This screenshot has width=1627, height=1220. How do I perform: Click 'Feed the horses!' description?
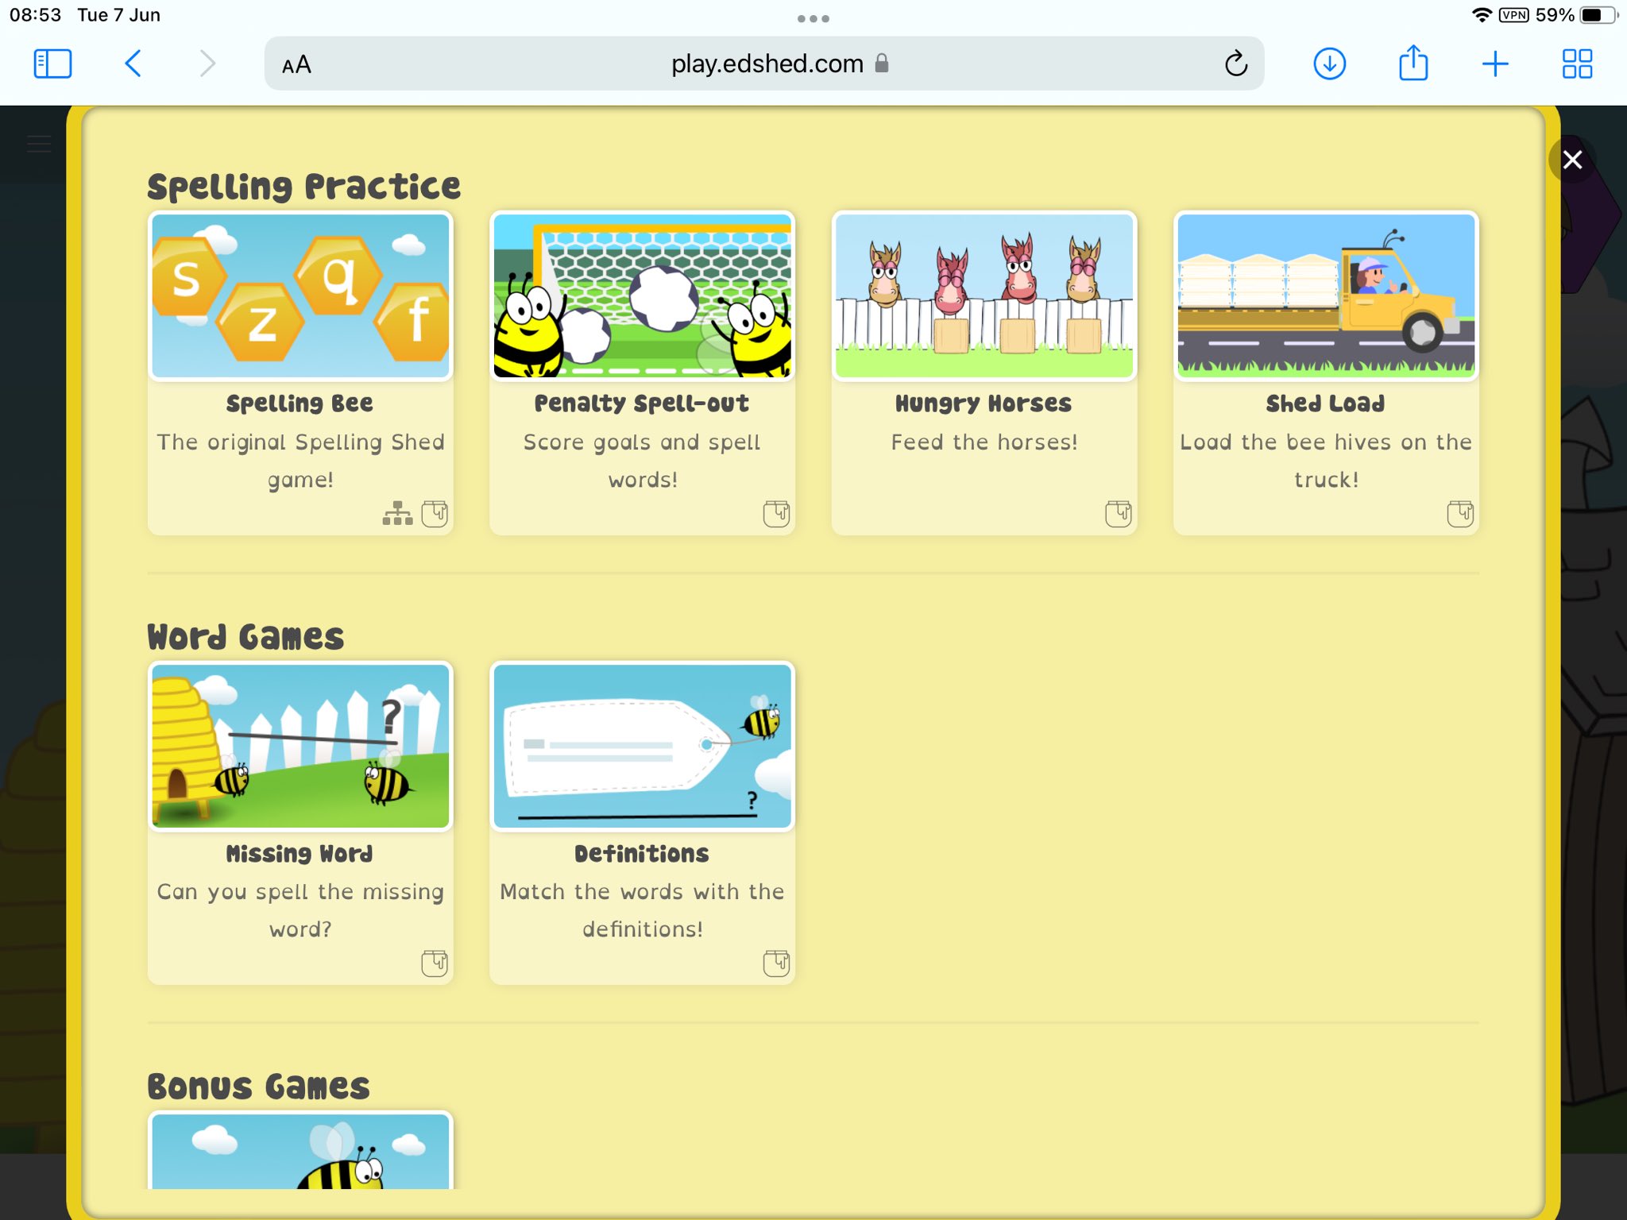point(984,442)
